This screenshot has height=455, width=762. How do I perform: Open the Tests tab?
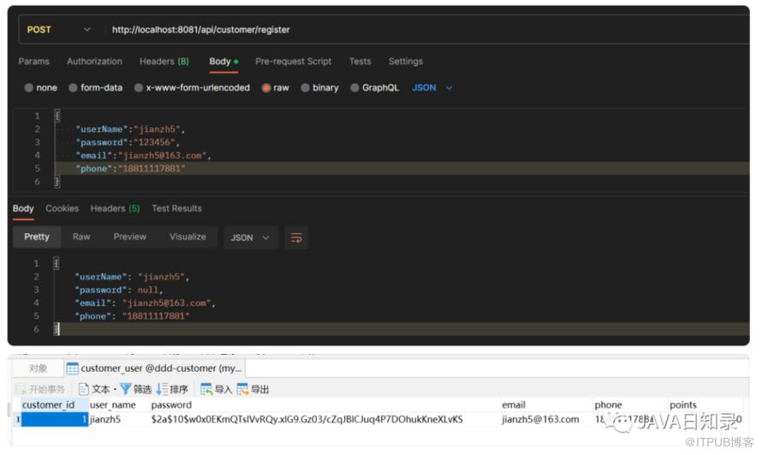pyautogui.click(x=360, y=61)
